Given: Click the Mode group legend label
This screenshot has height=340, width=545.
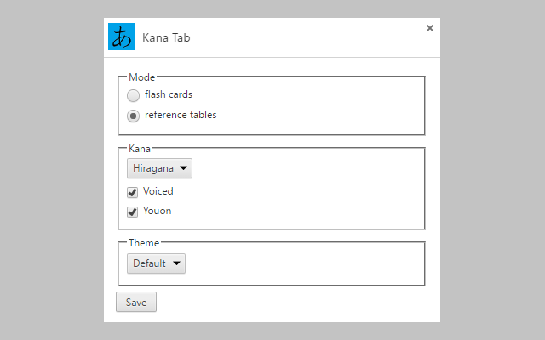Looking at the screenshot, I should pos(141,77).
